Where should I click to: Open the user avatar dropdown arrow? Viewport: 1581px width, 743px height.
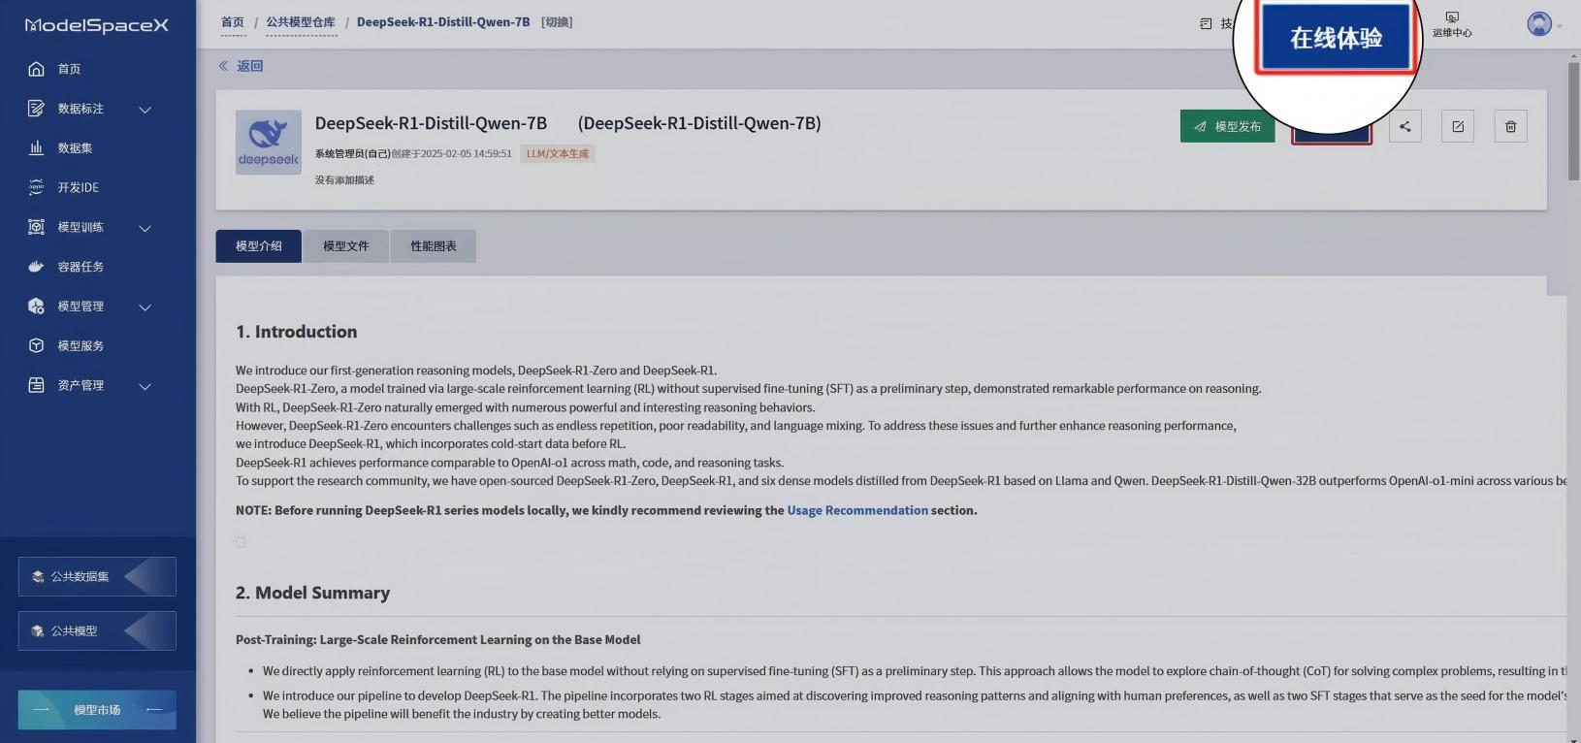[x=1560, y=25]
